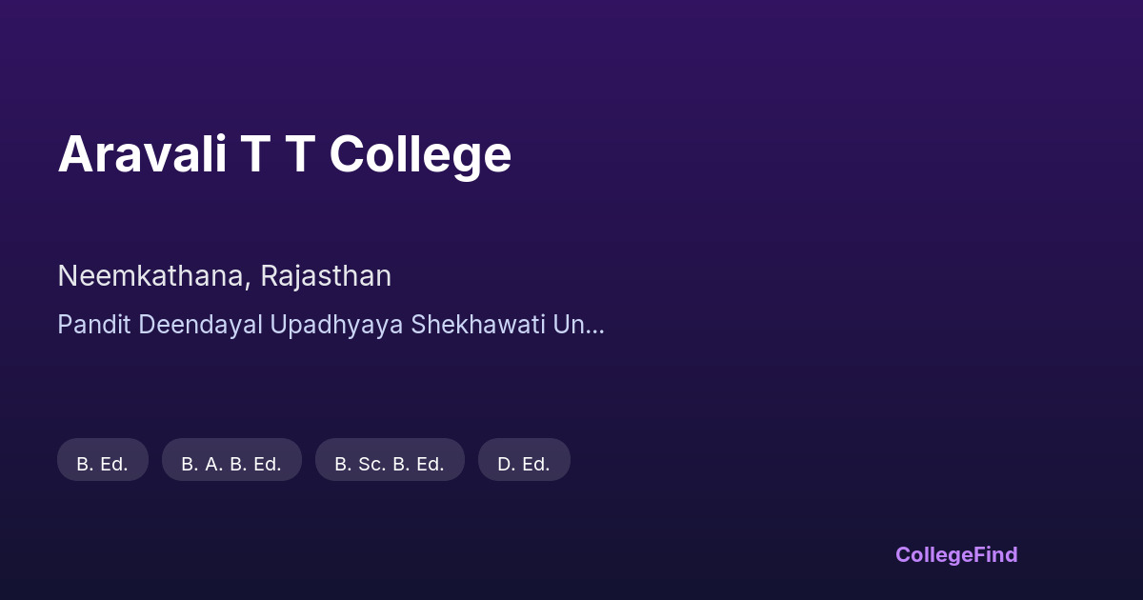The height and width of the screenshot is (600, 1143).
Task: Open the CollegeFind brand link
Action: [955, 554]
